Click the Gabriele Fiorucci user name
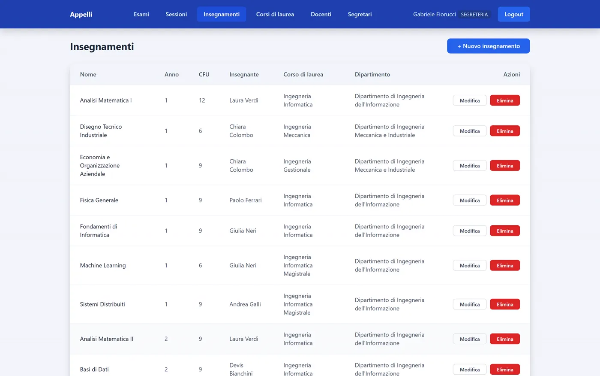The height and width of the screenshot is (376, 600). (434, 14)
